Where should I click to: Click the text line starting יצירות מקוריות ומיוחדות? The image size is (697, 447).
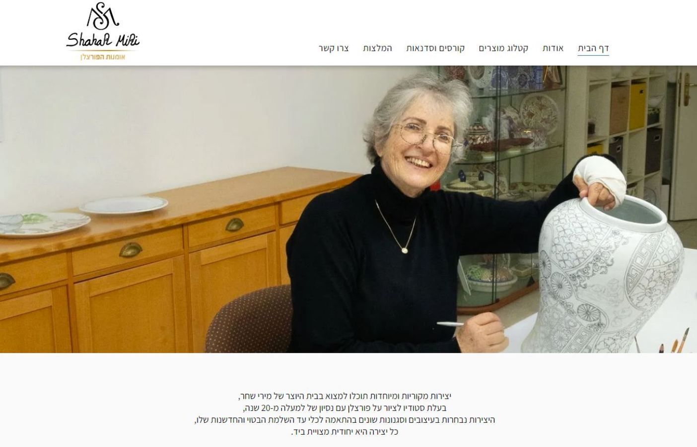(345, 396)
